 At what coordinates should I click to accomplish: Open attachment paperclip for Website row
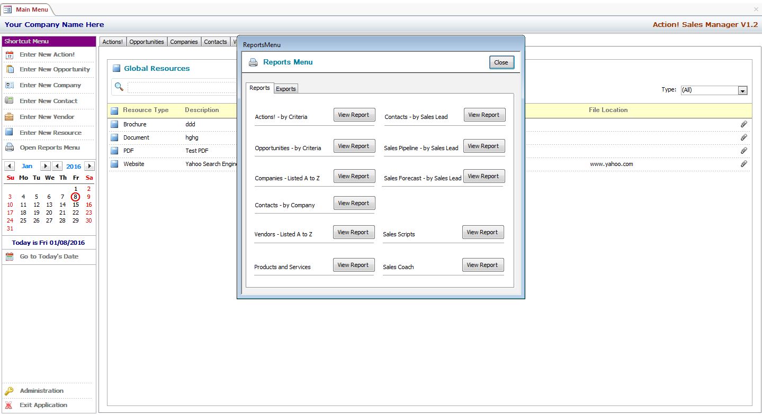[743, 164]
